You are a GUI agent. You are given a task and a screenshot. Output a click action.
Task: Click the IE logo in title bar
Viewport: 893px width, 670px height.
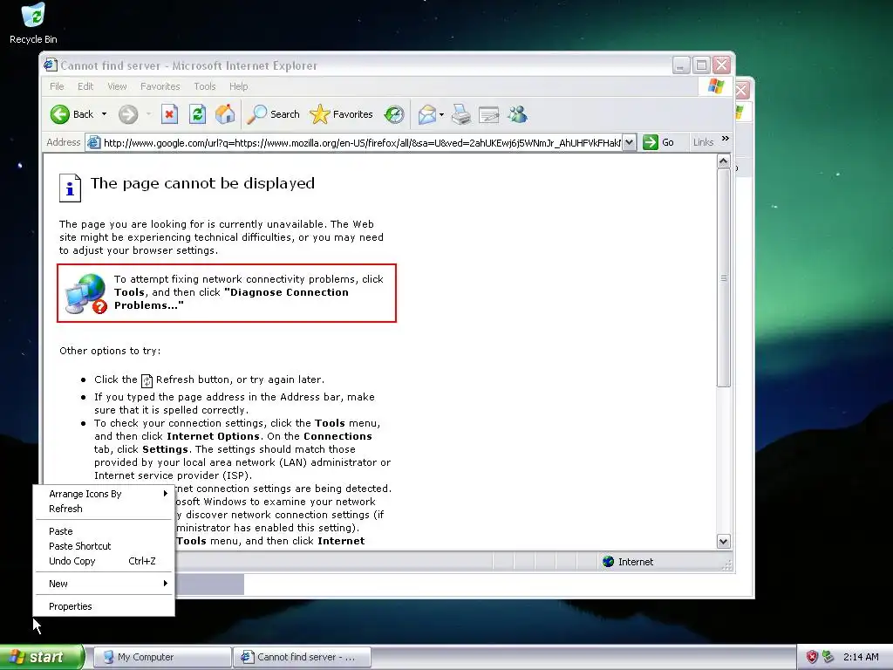coord(50,65)
